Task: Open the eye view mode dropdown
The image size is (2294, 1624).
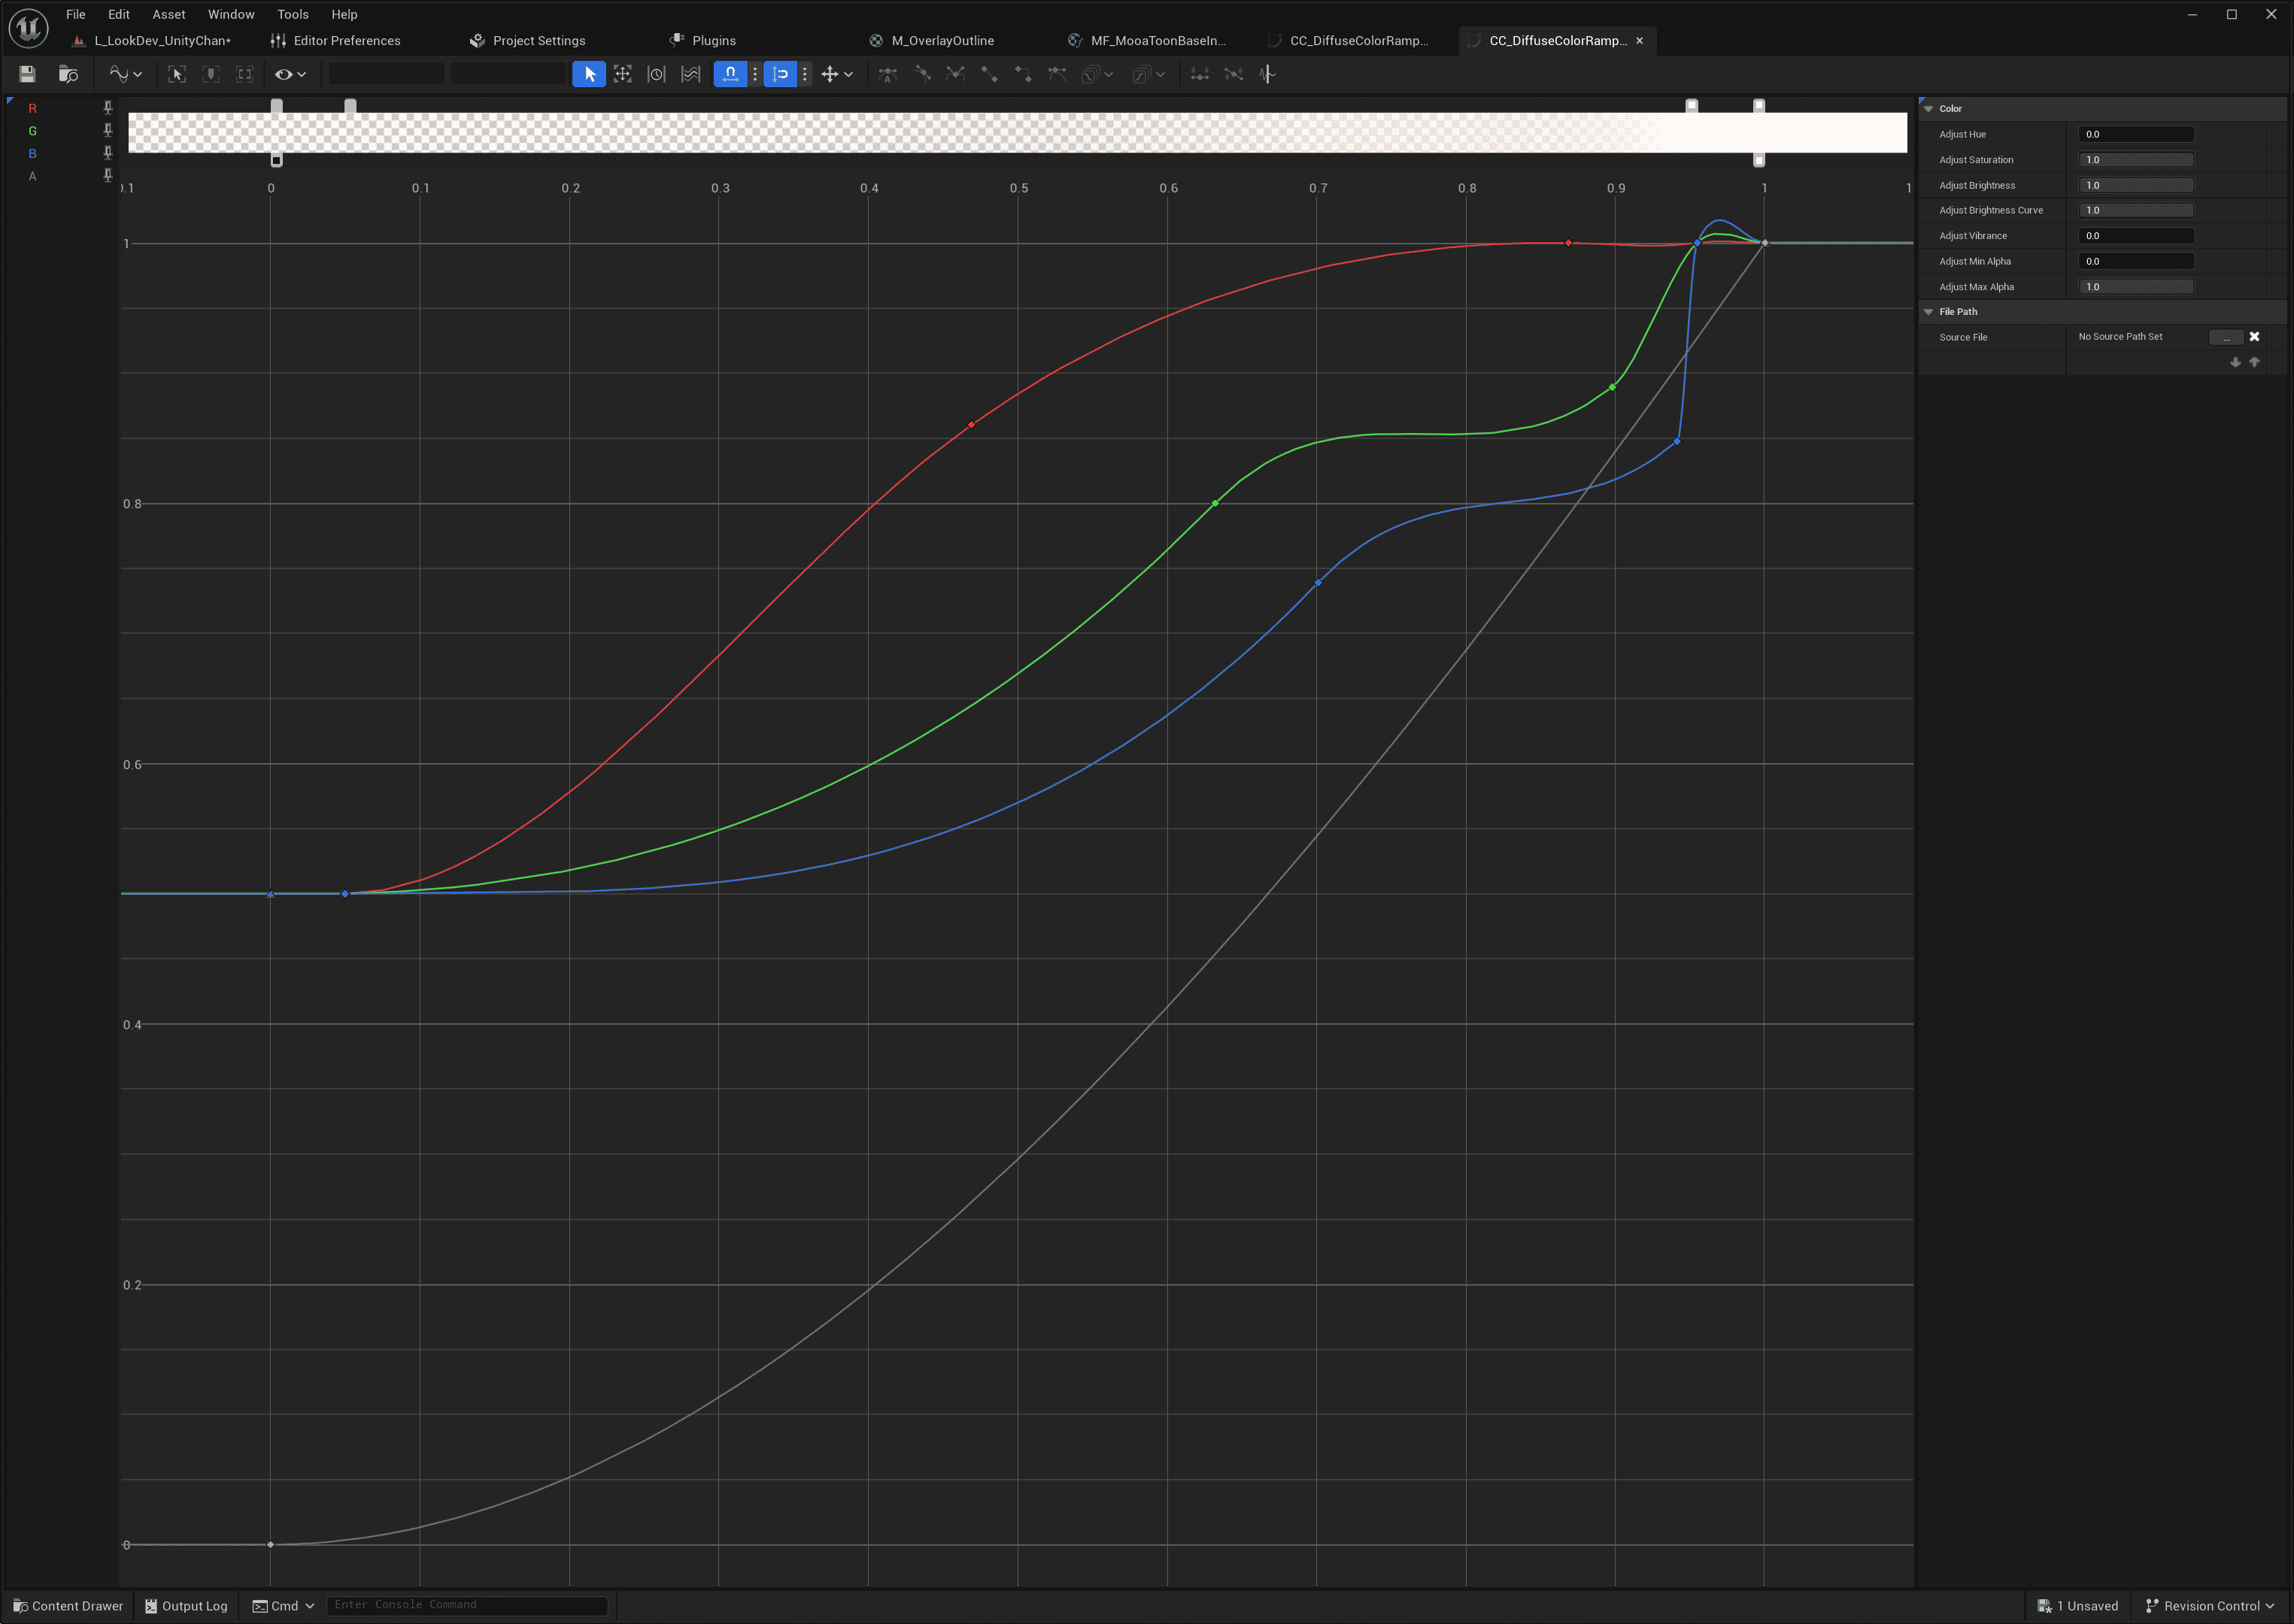Action: coord(290,74)
